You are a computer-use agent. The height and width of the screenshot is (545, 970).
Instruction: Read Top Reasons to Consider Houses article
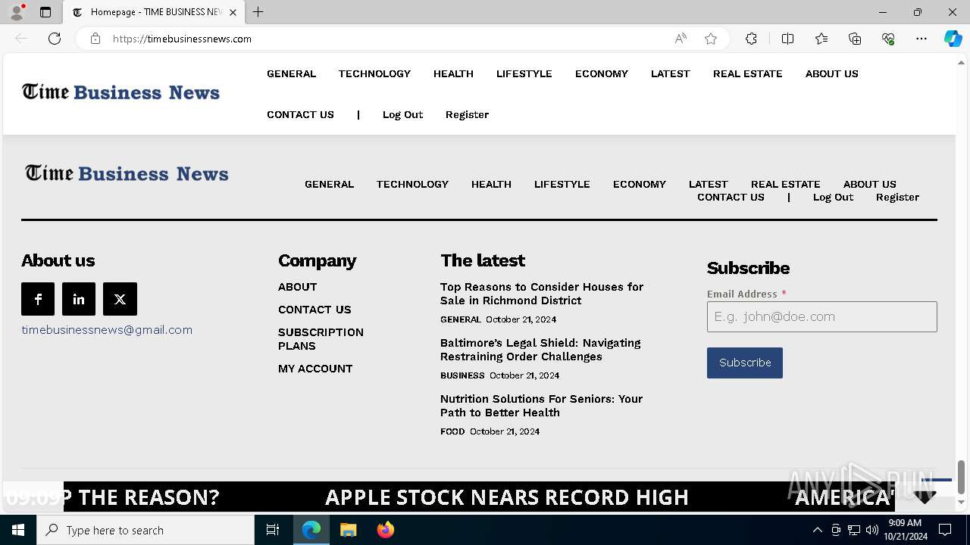tap(542, 294)
